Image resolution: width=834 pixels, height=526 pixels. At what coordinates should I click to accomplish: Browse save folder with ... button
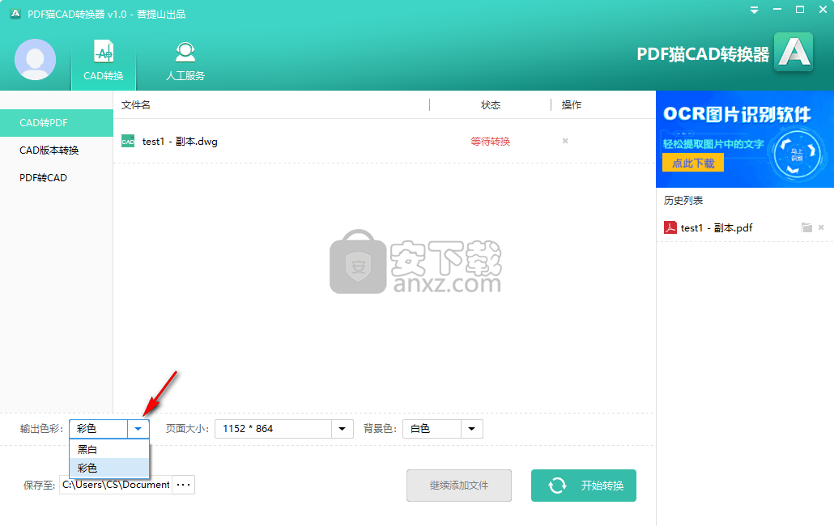coord(184,485)
